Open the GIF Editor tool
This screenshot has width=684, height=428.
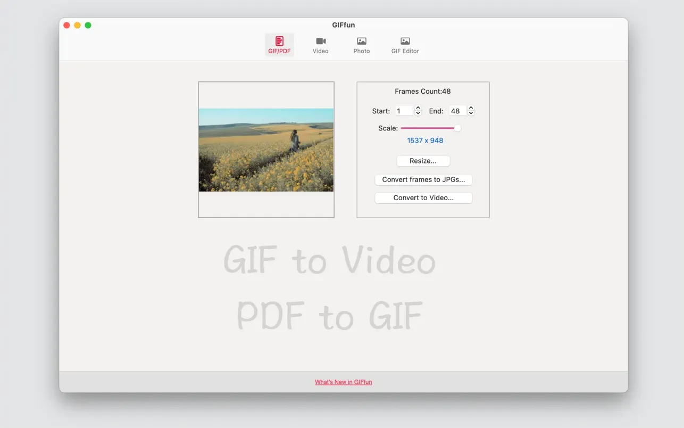[x=405, y=45]
